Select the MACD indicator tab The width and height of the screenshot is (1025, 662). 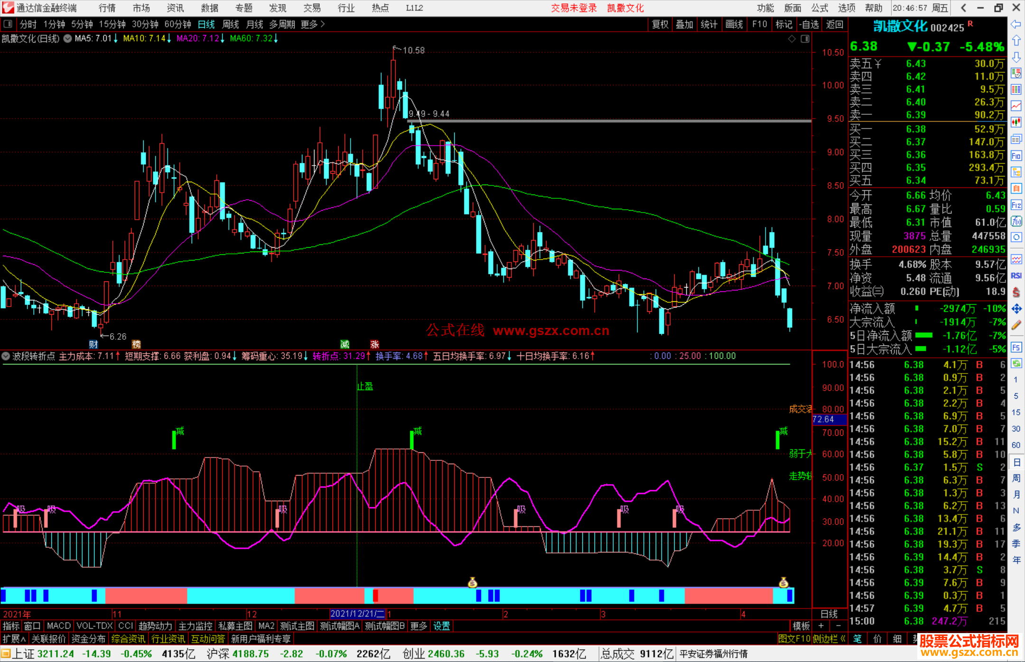coord(59,626)
